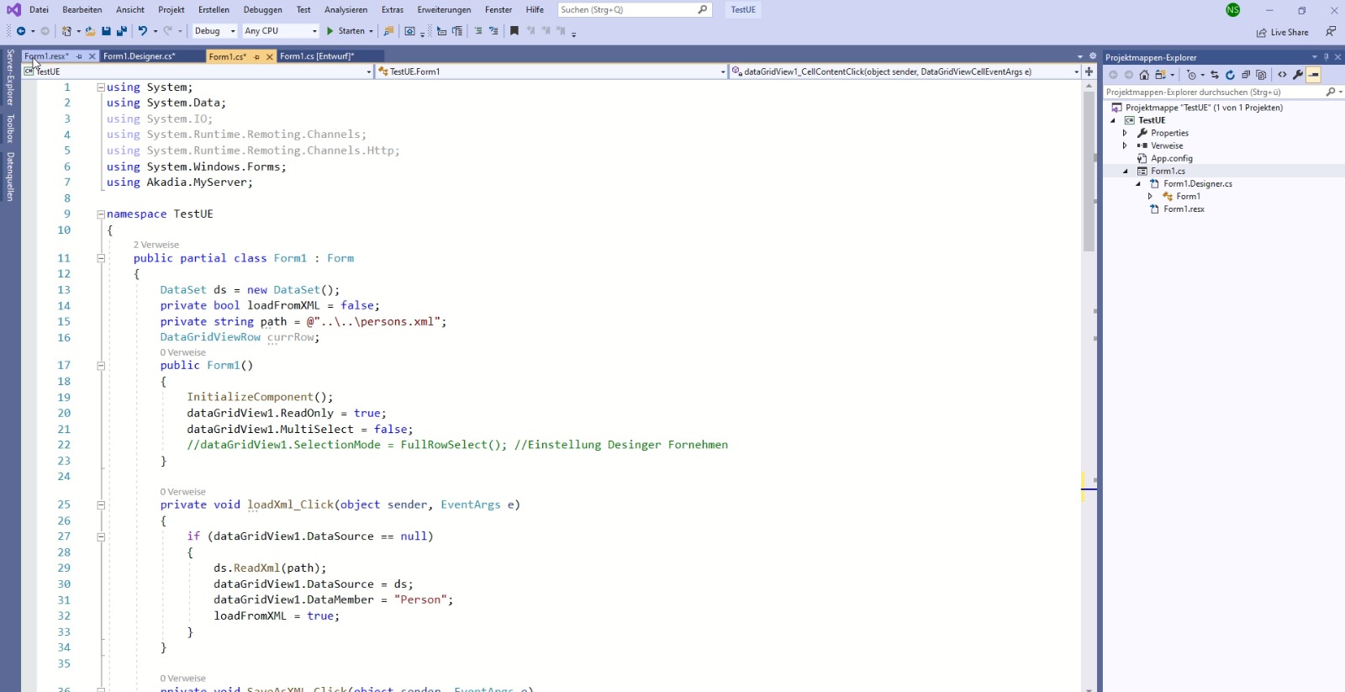This screenshot has height=692, width=1345.
Task: Pin the Form1.cs tab
Action: (257, 56)
